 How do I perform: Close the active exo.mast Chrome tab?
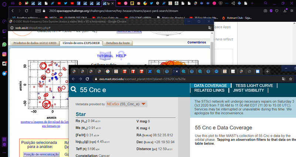click(177, 71)
